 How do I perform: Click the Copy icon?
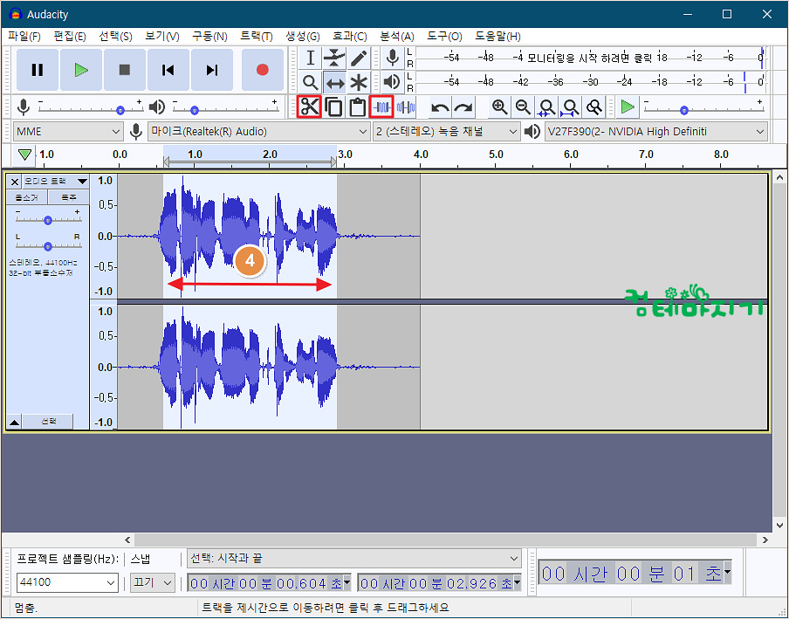[333, 107]
